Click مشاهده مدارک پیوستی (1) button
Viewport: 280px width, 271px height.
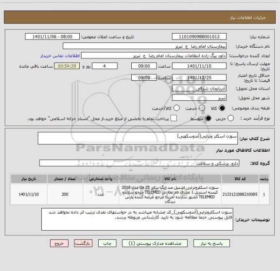[155, 243]
